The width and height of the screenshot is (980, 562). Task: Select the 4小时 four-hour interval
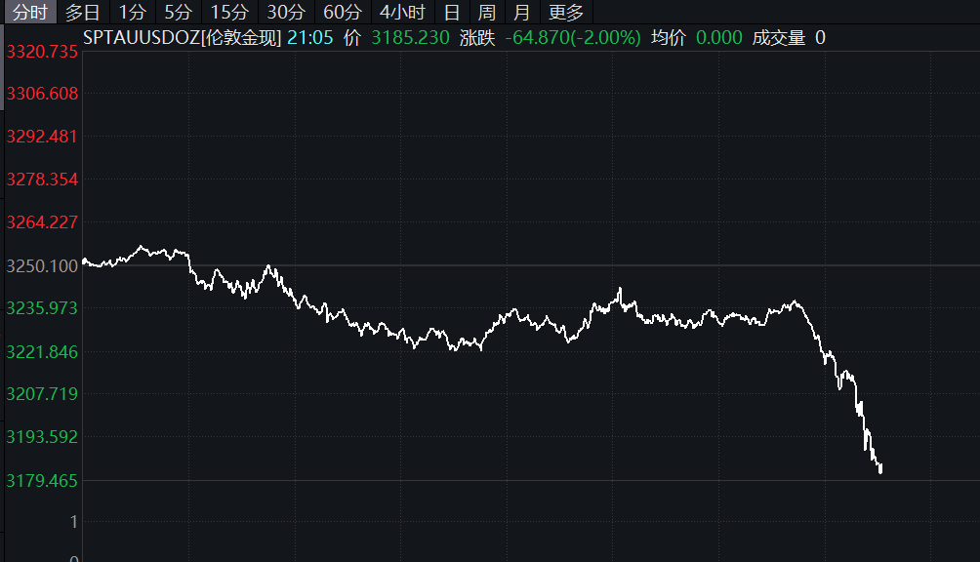[402, 13]
